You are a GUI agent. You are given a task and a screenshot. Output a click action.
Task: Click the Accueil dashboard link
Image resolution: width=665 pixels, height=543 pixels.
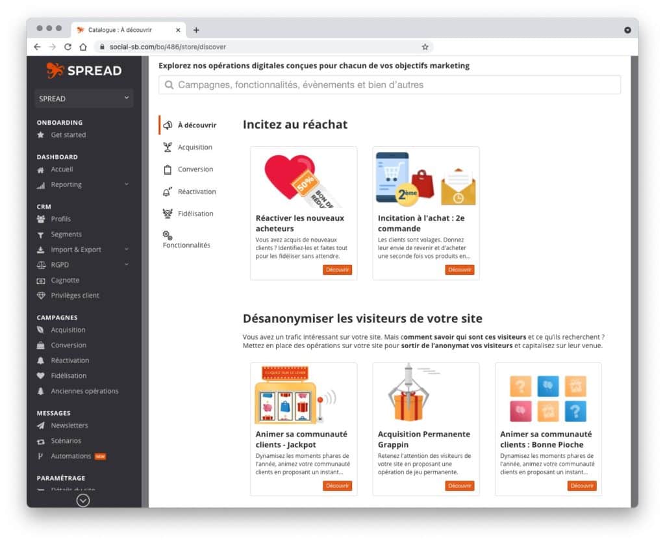(62, 170)
